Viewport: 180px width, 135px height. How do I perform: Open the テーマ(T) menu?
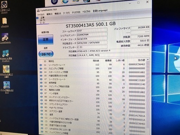click(x=66, y=13)
